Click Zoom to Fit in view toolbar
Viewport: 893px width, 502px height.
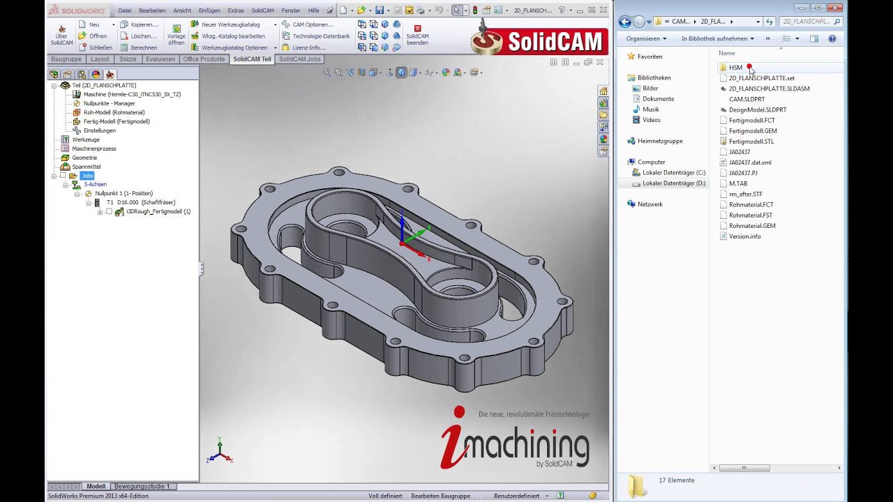click(x=326, y=73)
